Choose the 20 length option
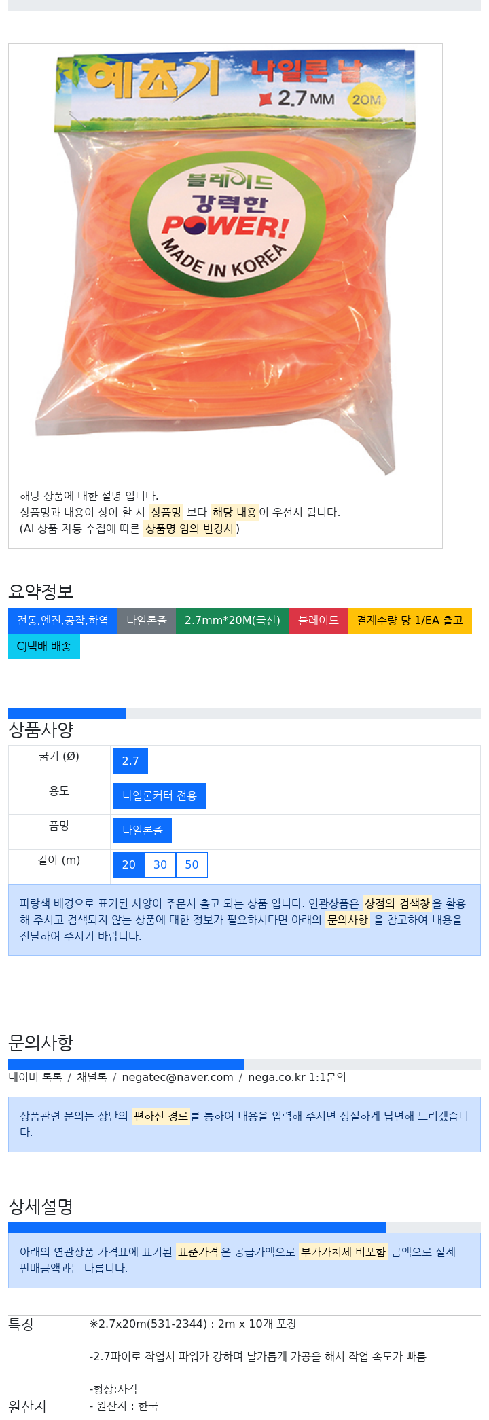Screen dimensions: 489x1420 tap(129, 865)
